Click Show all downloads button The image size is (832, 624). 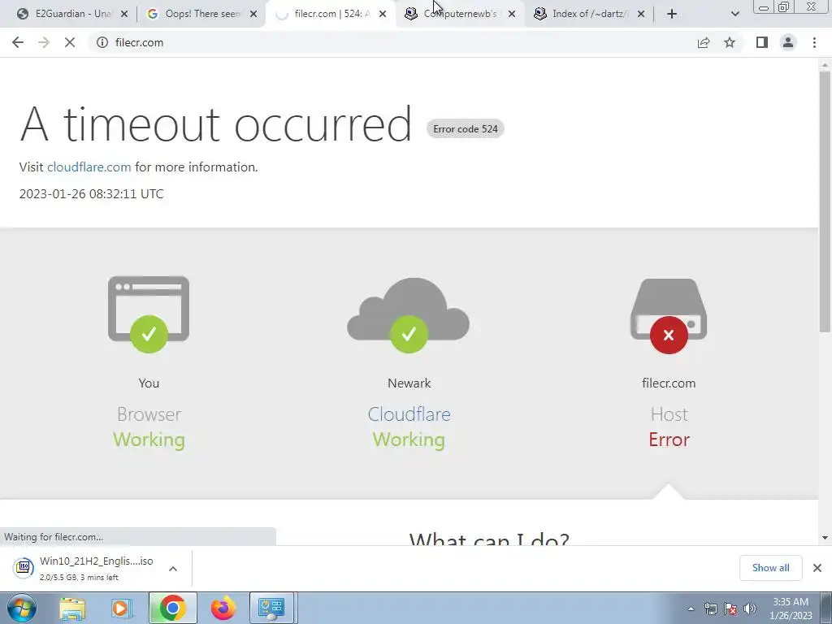(770, 568)
